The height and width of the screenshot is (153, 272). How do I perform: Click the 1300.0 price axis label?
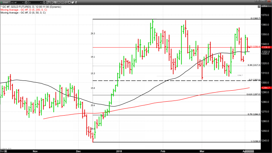pyautogui.click(x=265, y=83)
